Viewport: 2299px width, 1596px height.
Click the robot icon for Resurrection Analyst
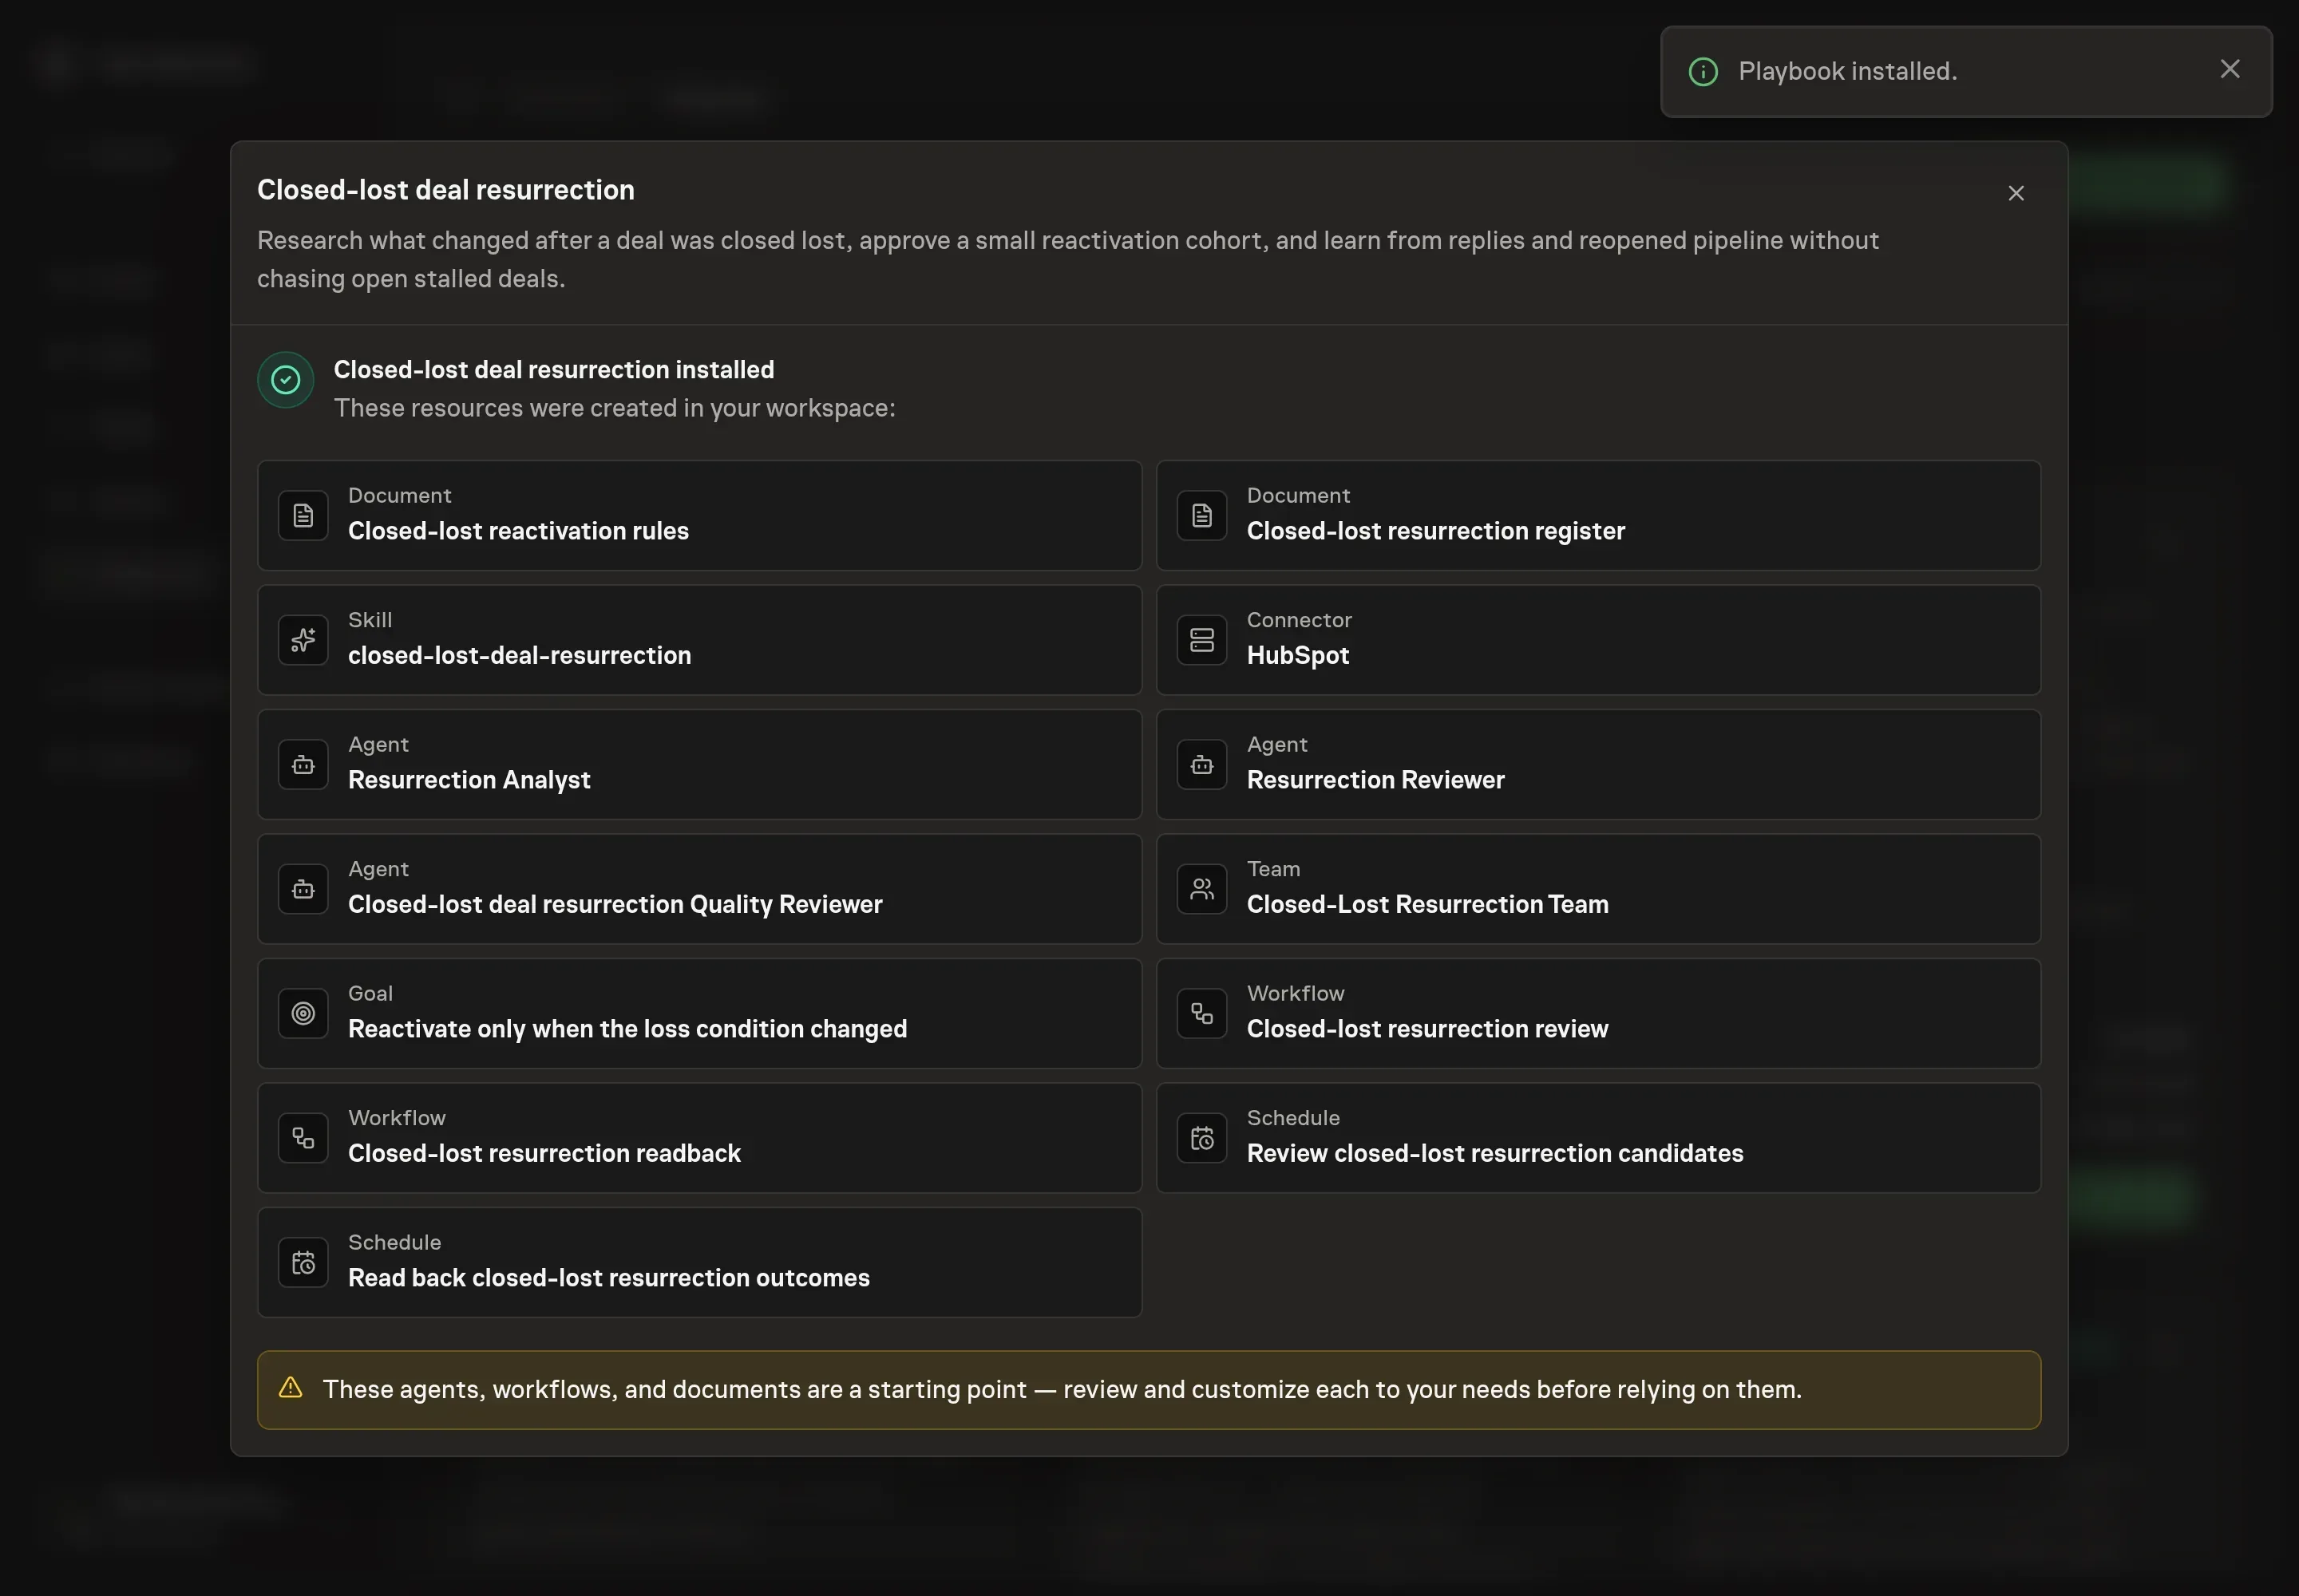[303, 765]
